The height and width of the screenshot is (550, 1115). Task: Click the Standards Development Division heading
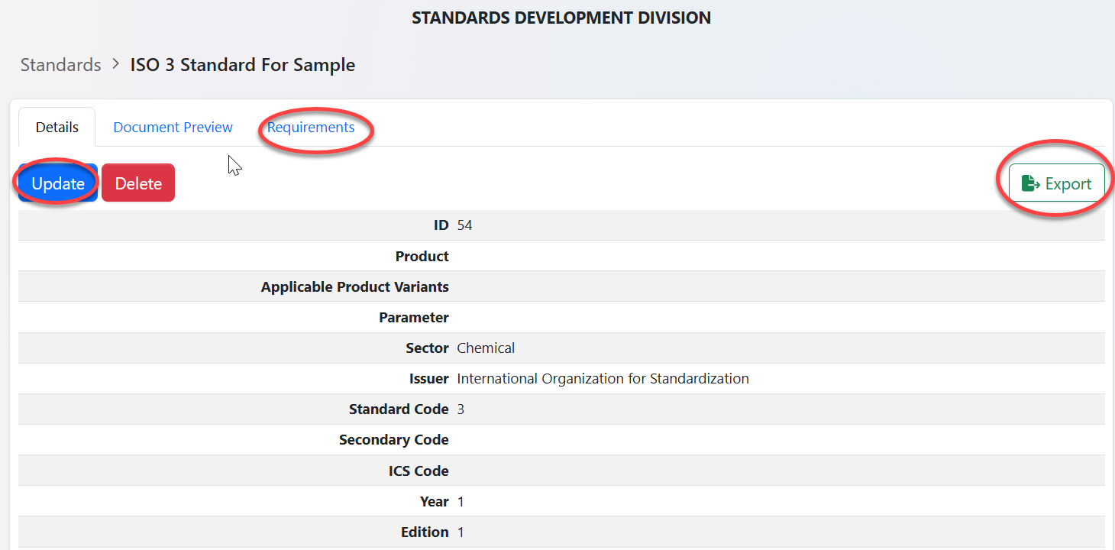[561, 18]
